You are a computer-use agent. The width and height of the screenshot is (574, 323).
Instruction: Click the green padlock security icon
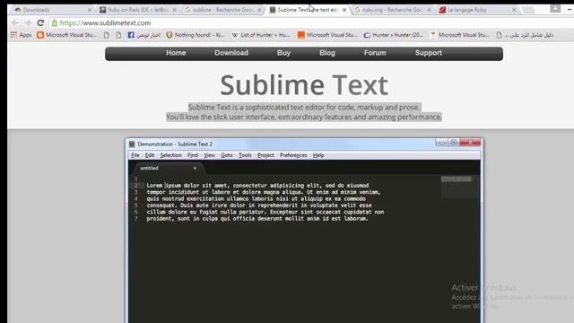(55, 23)
